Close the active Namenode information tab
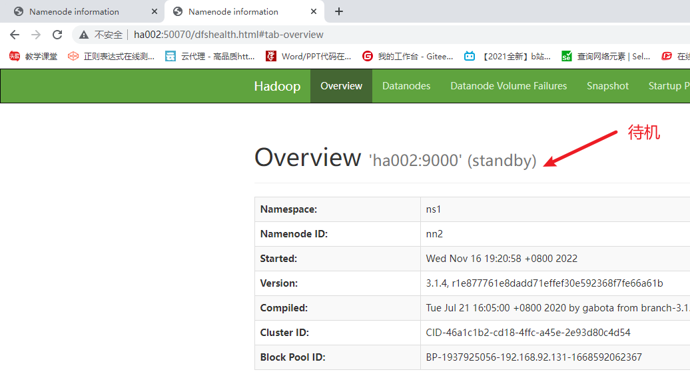The width and height of the screenshot is (690, 382). pos(314,11)
